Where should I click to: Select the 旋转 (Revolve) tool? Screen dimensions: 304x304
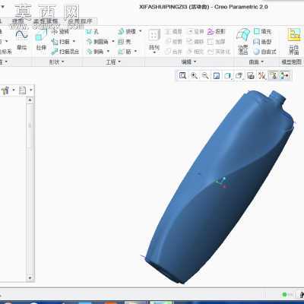click(x=60, y=31)
